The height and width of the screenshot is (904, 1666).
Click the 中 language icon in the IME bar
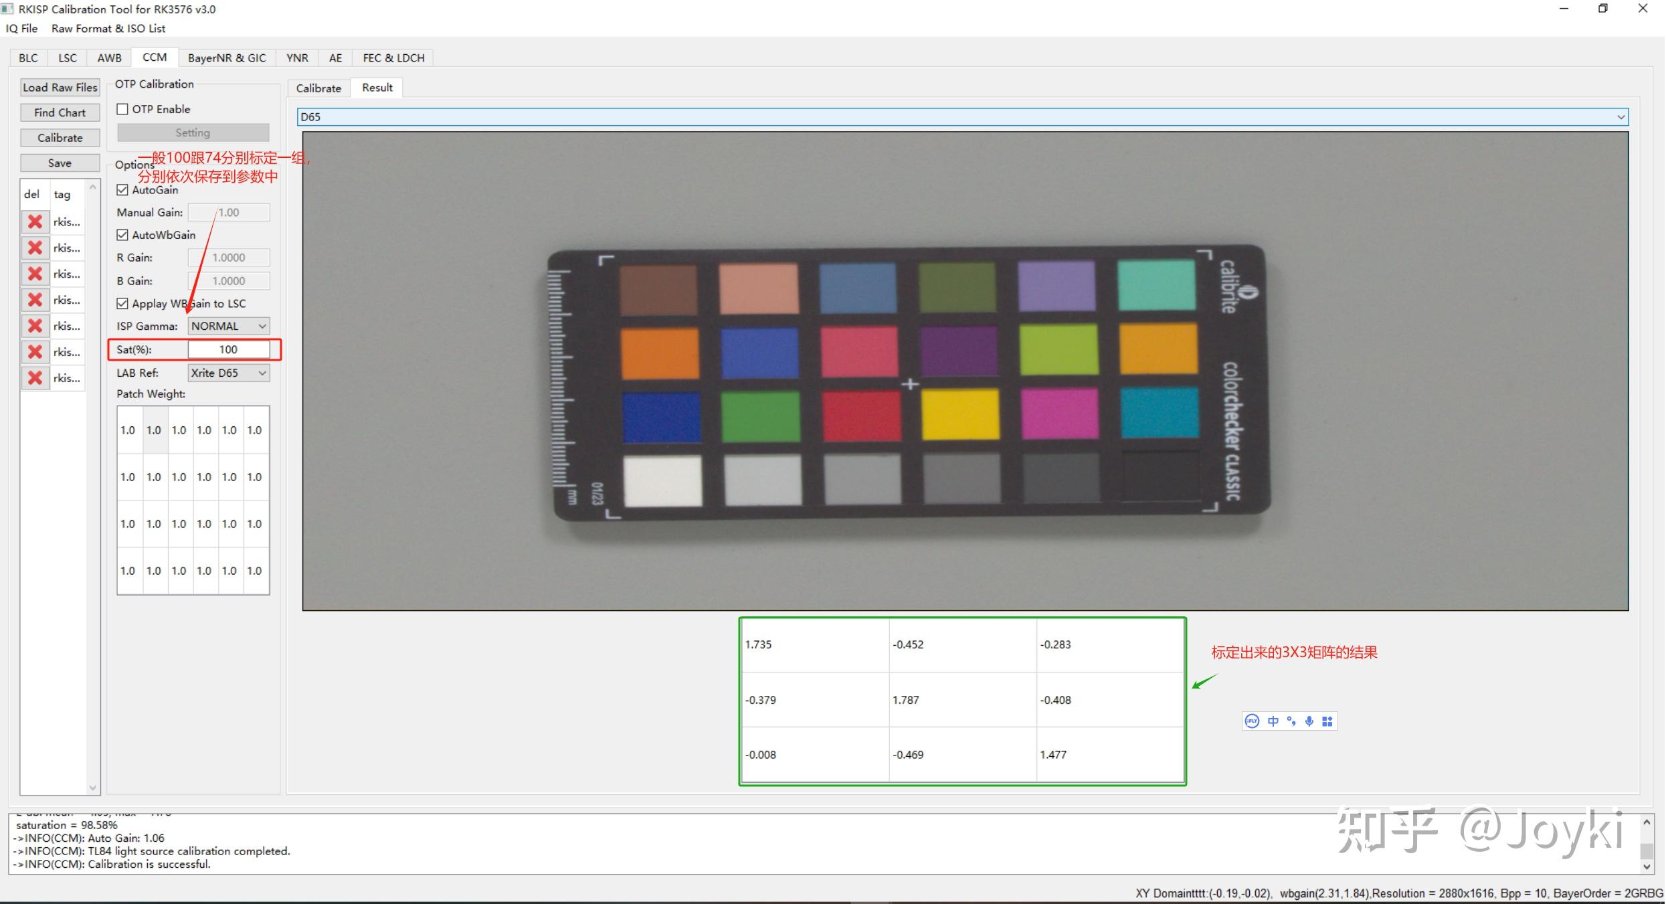[x=1273, y=721]
